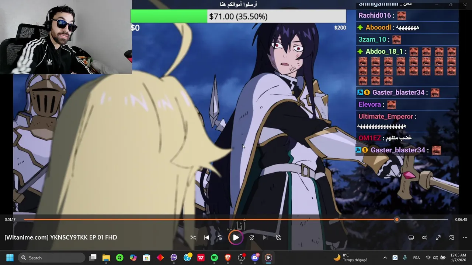
Task: Open subtitles and captions options
Action: (411, 238)
